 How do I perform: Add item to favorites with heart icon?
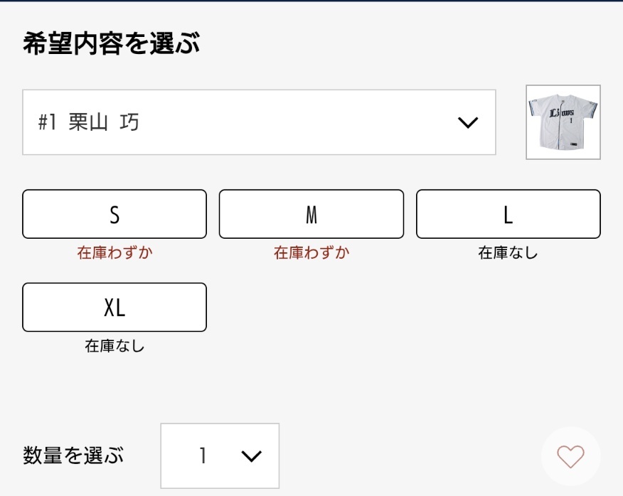570,456
